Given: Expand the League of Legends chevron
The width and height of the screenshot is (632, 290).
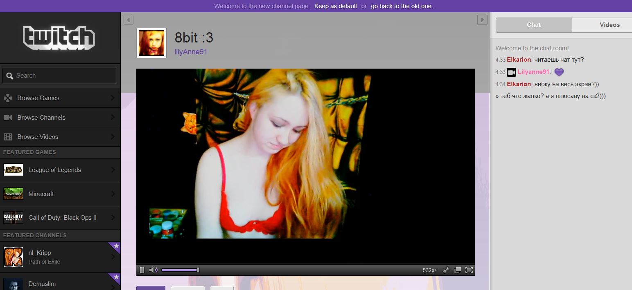Looking at the screenshot, I should (113, 170).
